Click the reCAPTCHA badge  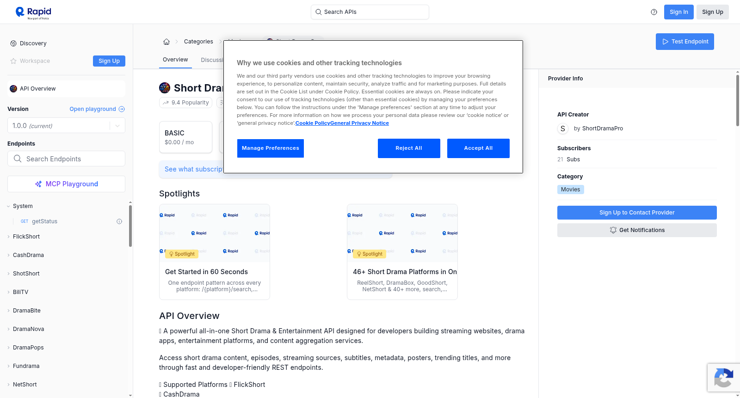tap(723, 378)
